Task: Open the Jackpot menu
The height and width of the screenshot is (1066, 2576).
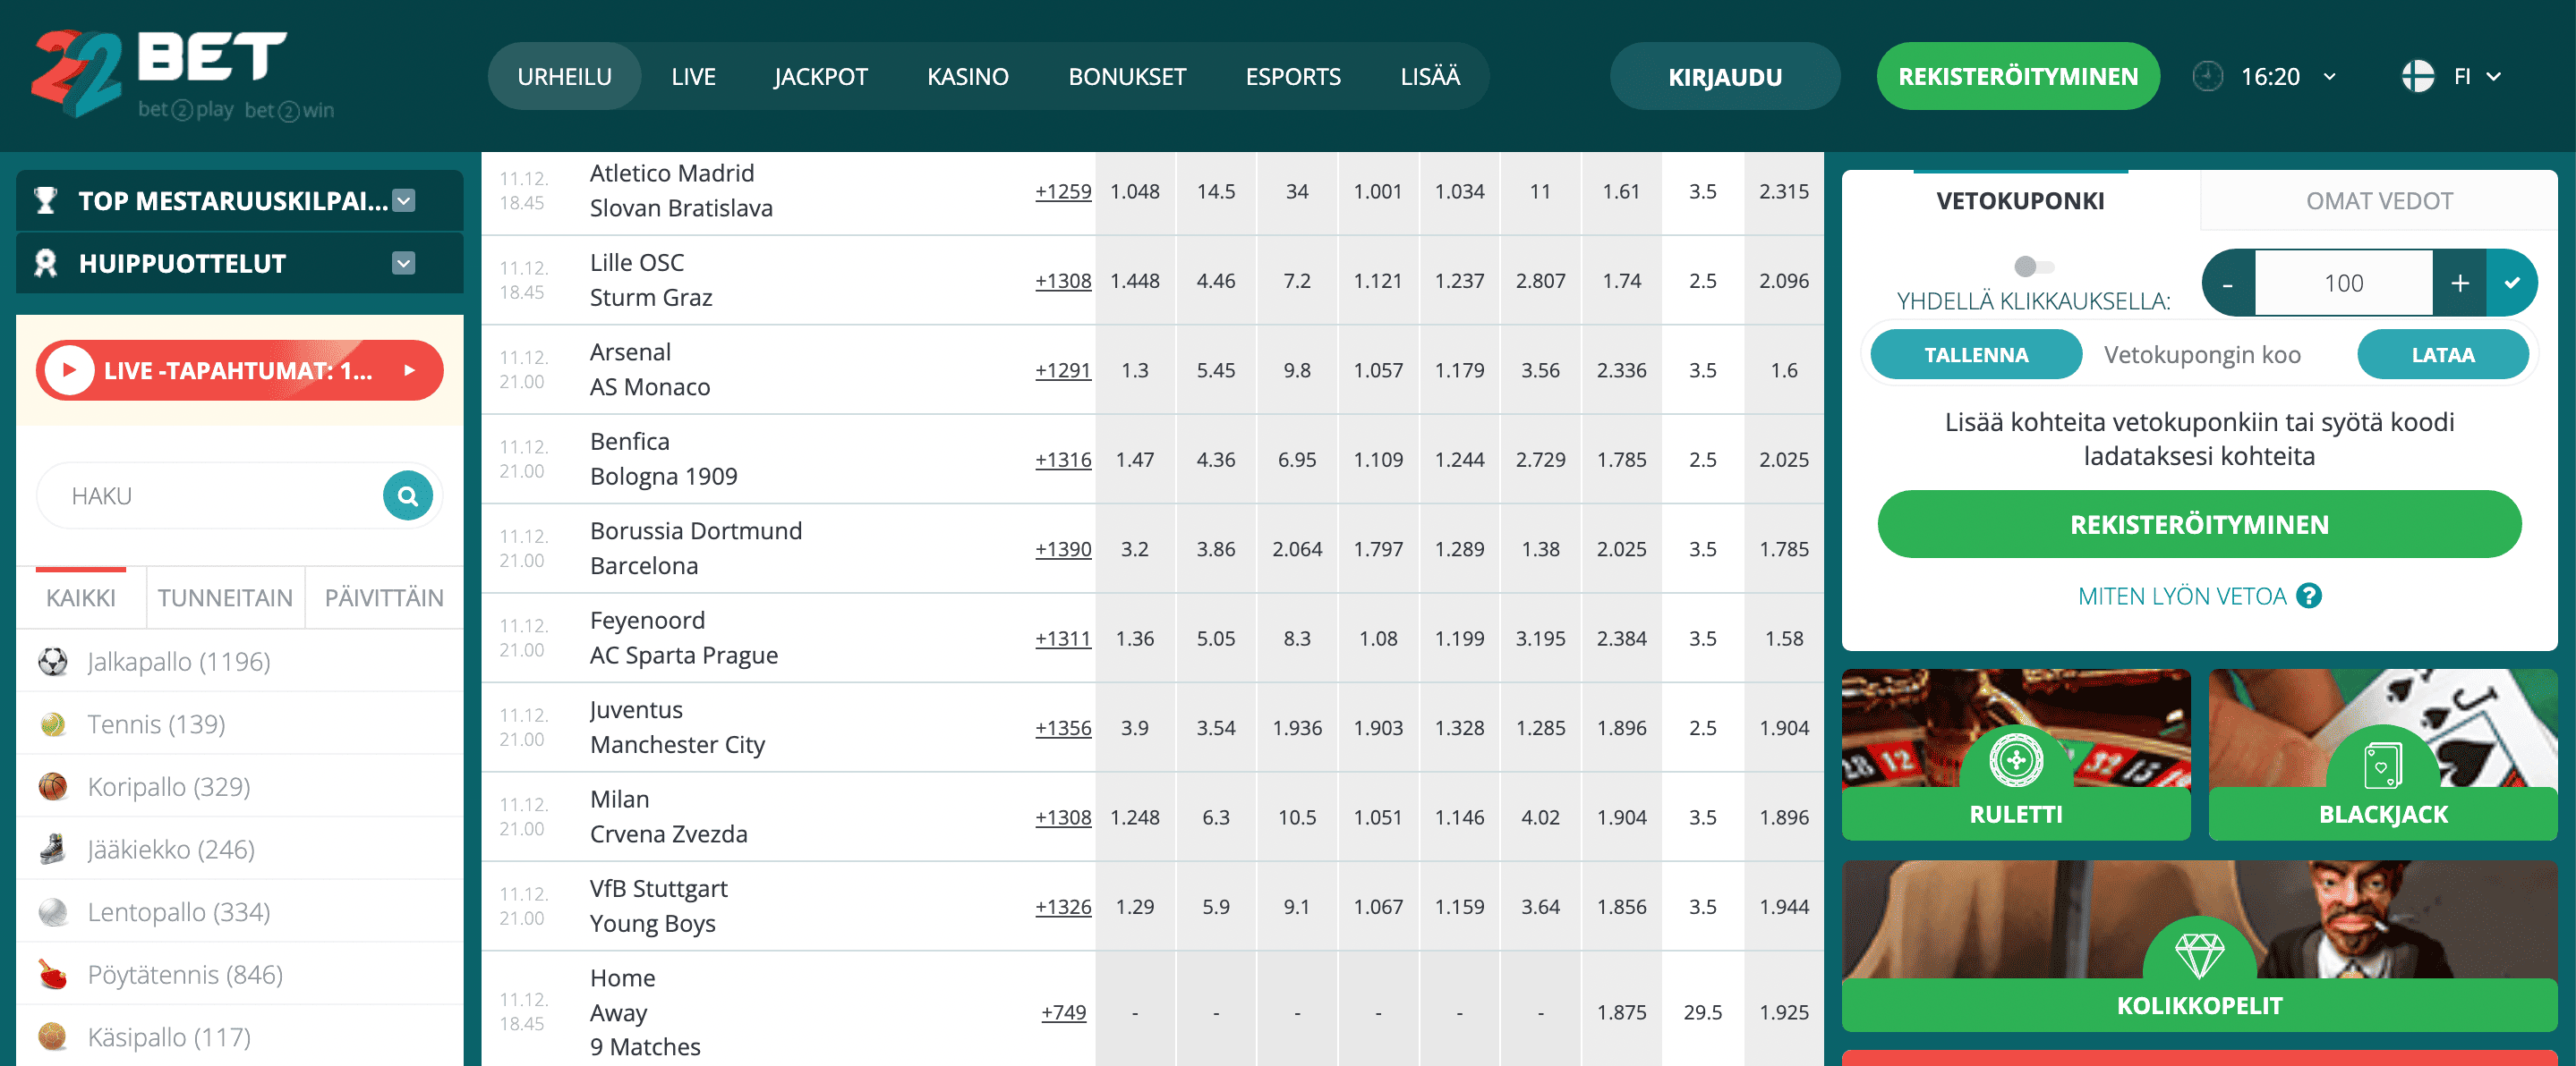Action: coord(820,76)
